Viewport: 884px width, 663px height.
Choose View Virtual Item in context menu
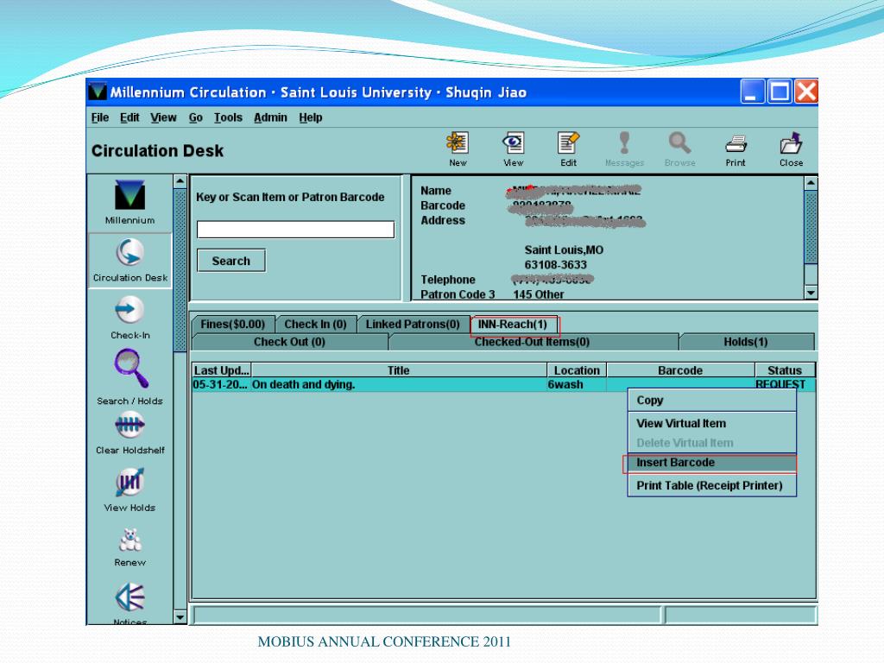(711, 423)
